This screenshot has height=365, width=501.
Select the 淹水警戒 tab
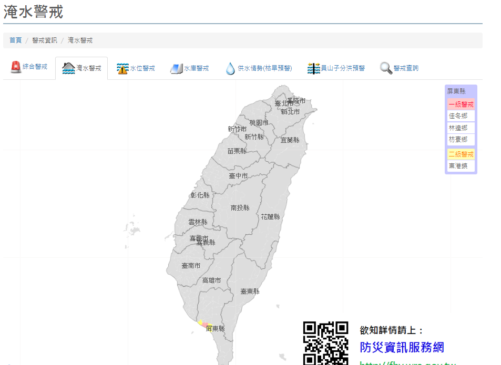tap(81, 68)
